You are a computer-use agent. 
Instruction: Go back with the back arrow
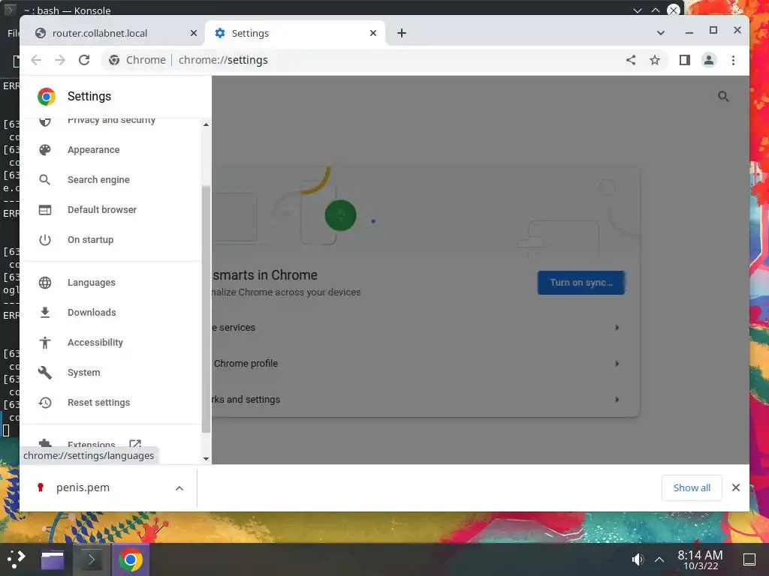pyautogui.click(x=36, y=60)
